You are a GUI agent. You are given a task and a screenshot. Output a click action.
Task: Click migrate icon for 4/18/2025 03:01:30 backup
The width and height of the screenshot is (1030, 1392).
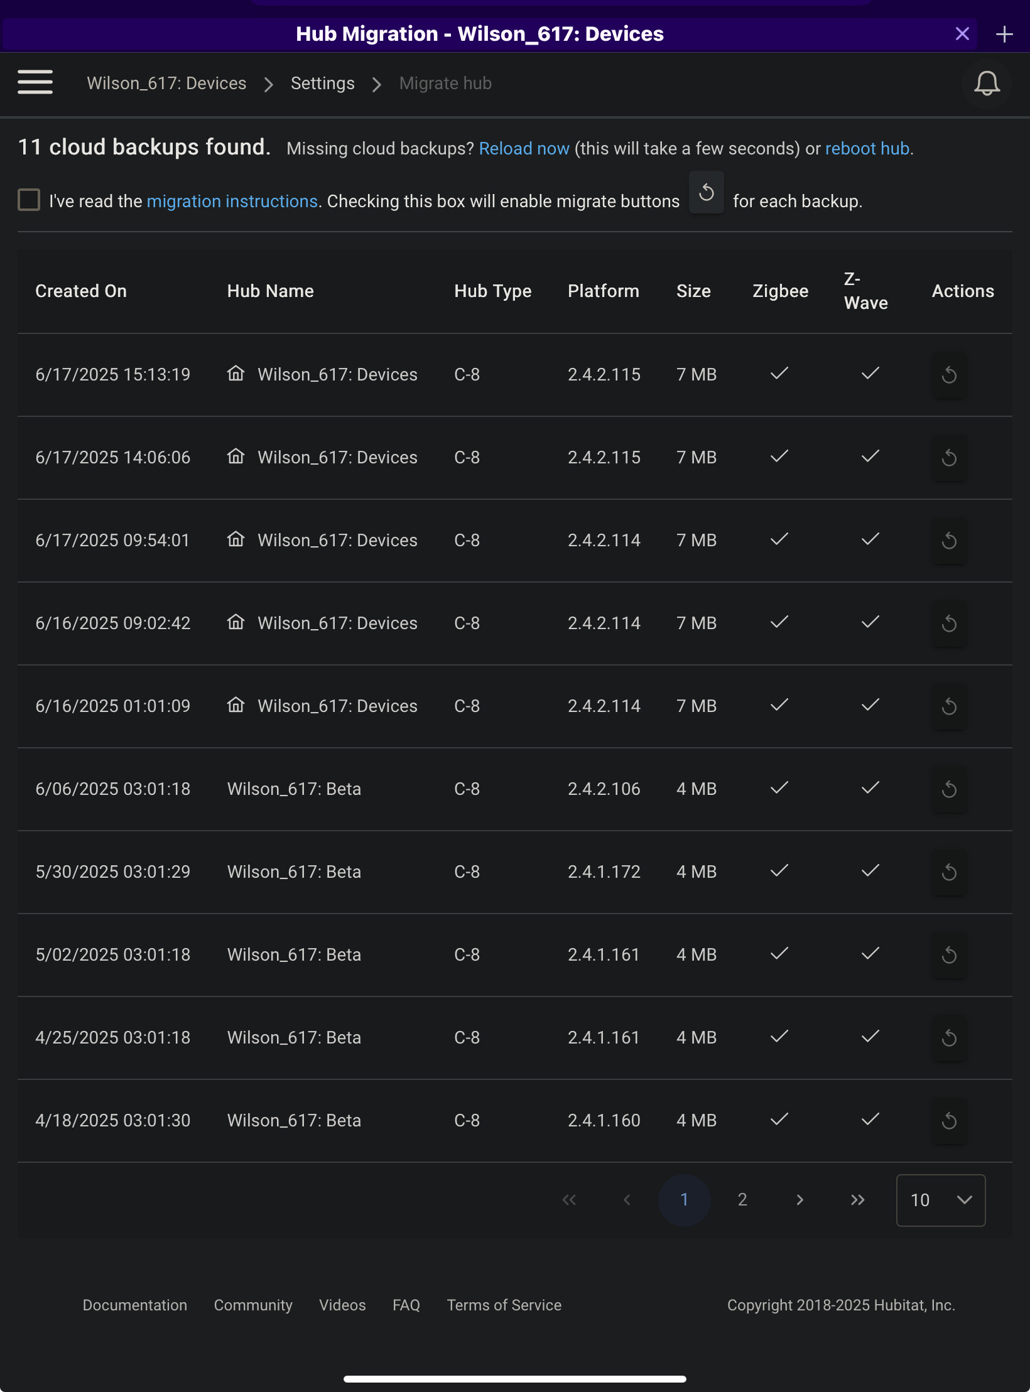coord(948,1121)
